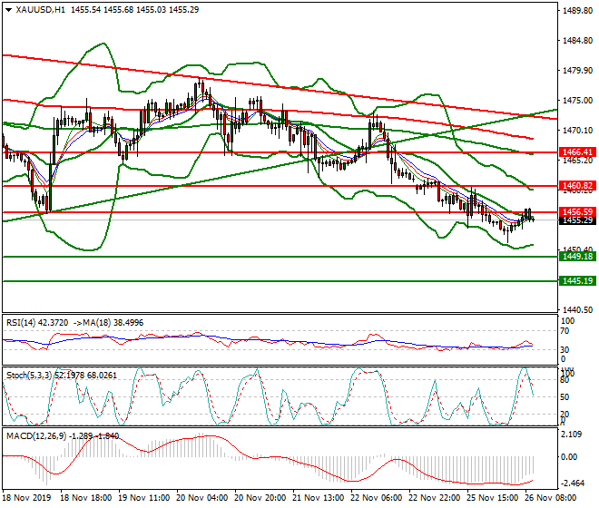Click the 18 Nov 2019 date label
The width and height of the screenshot is (599, 508).
pos(26,498)
